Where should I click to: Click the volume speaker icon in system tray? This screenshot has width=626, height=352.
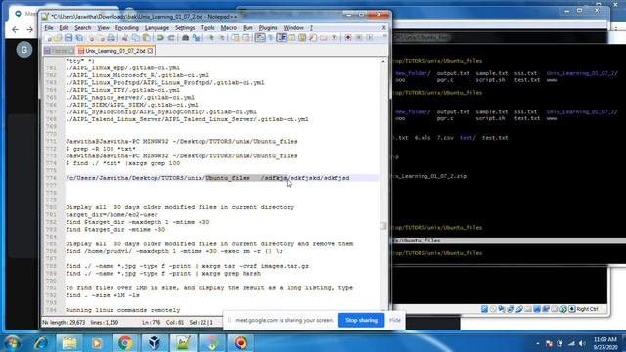click(582, 343)
